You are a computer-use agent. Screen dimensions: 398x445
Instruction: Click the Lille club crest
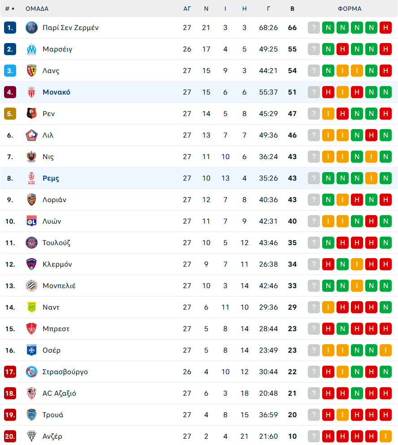(31, 135)
